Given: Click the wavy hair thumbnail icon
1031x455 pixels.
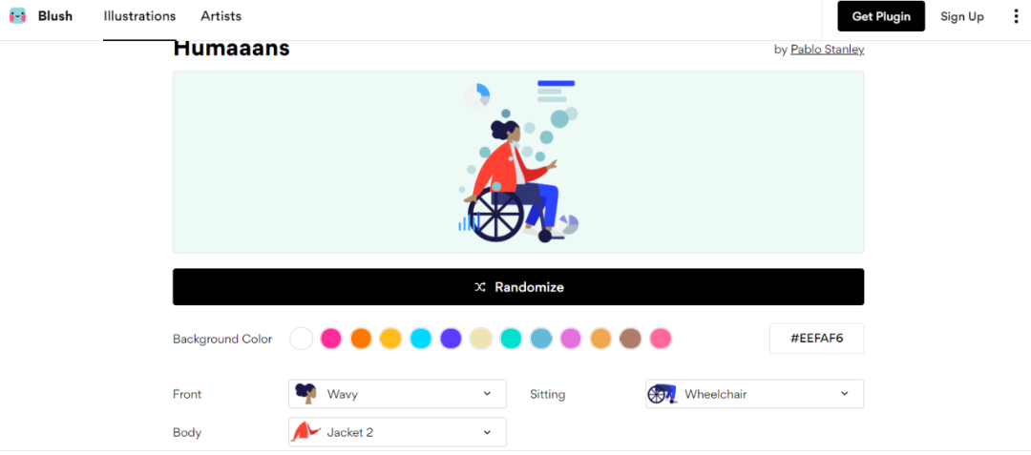Looking at the screenshot, I should click(x=305, y=394).
